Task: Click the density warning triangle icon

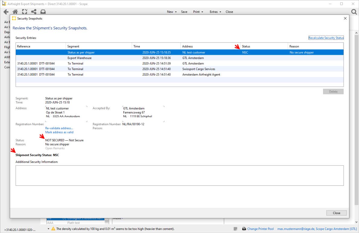Action: click(53, 229)
